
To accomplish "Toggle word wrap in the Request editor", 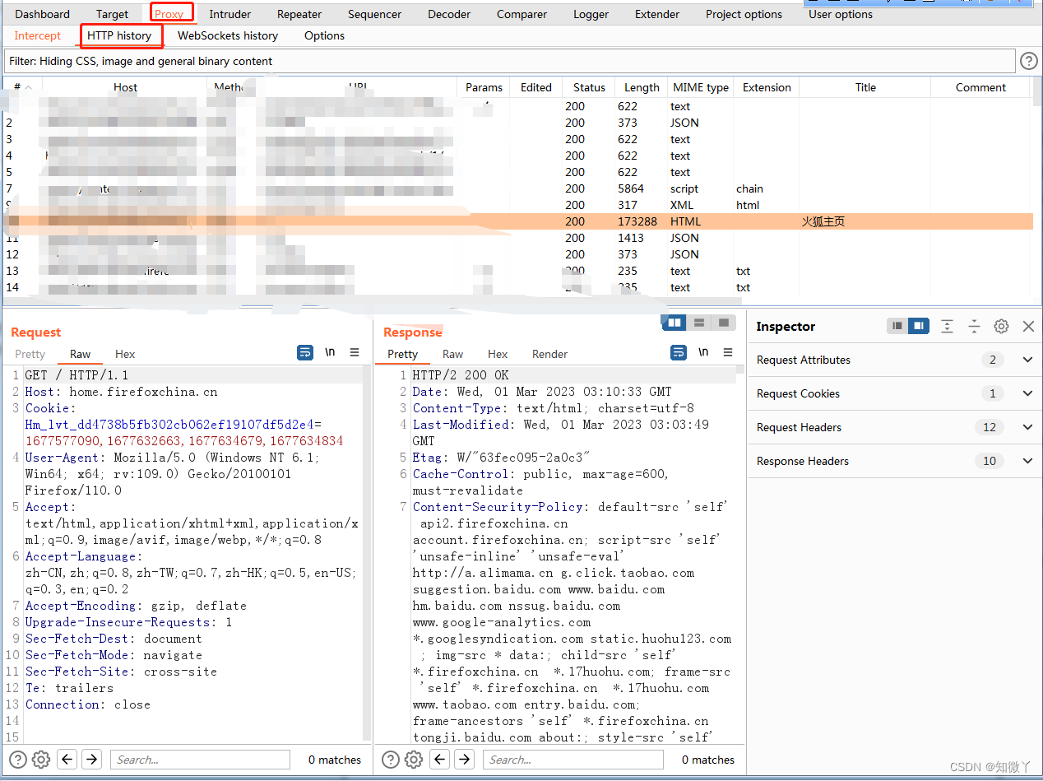I will [x=305, y=352].
